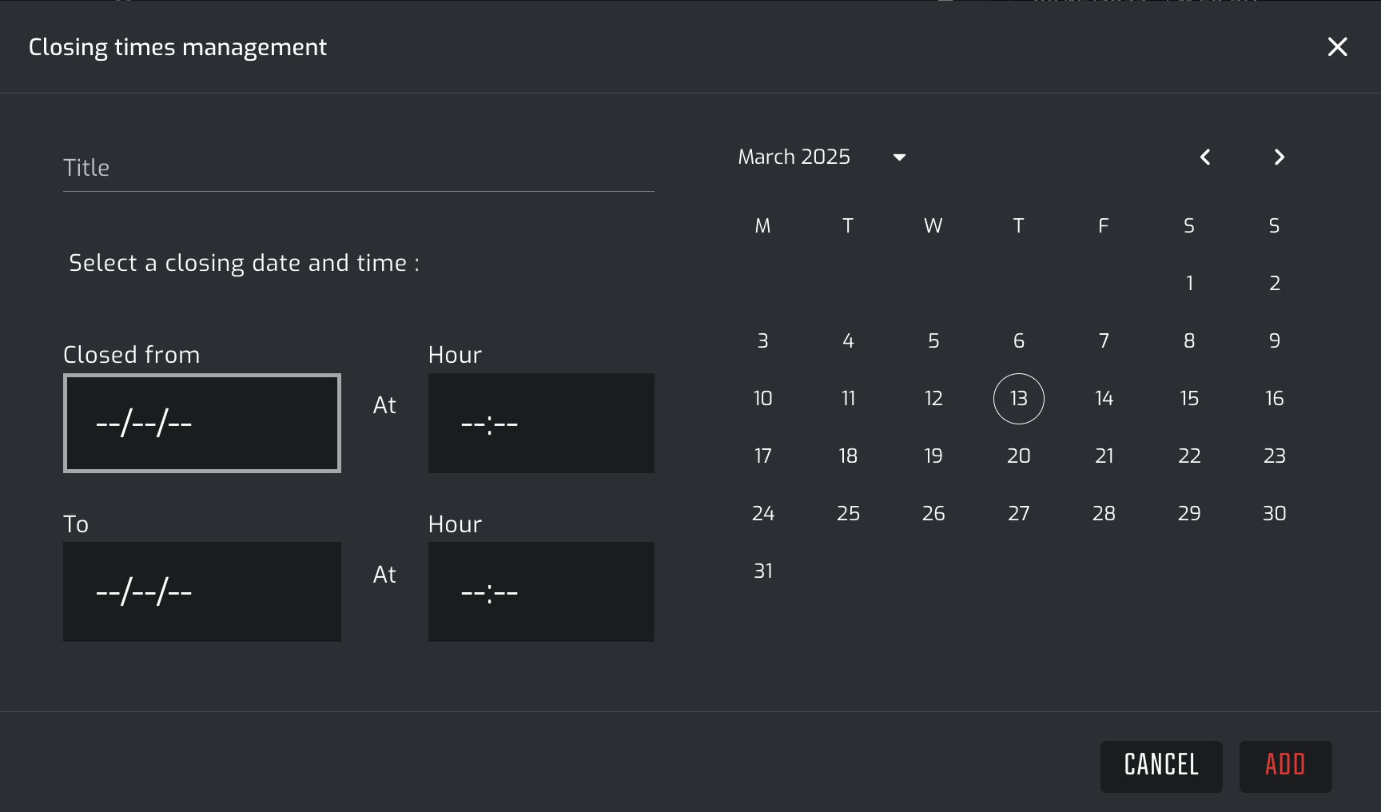Go to next month in calendar
The width and height of the screenshot is (1381, 812).
click(x=1279, y=157)
